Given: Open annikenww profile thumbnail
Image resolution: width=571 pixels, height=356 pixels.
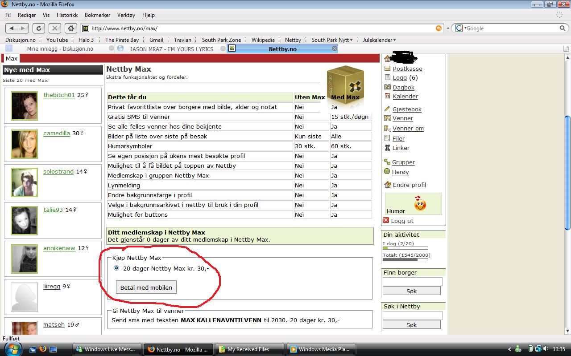Looking at the screenshot, I should [x=24, y=259].
